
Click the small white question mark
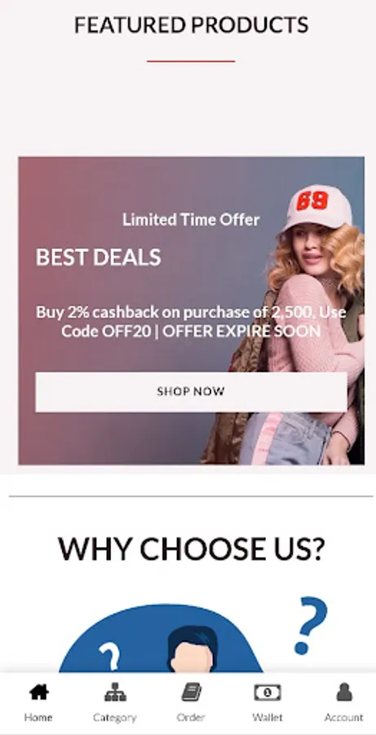tap(109, 657)
